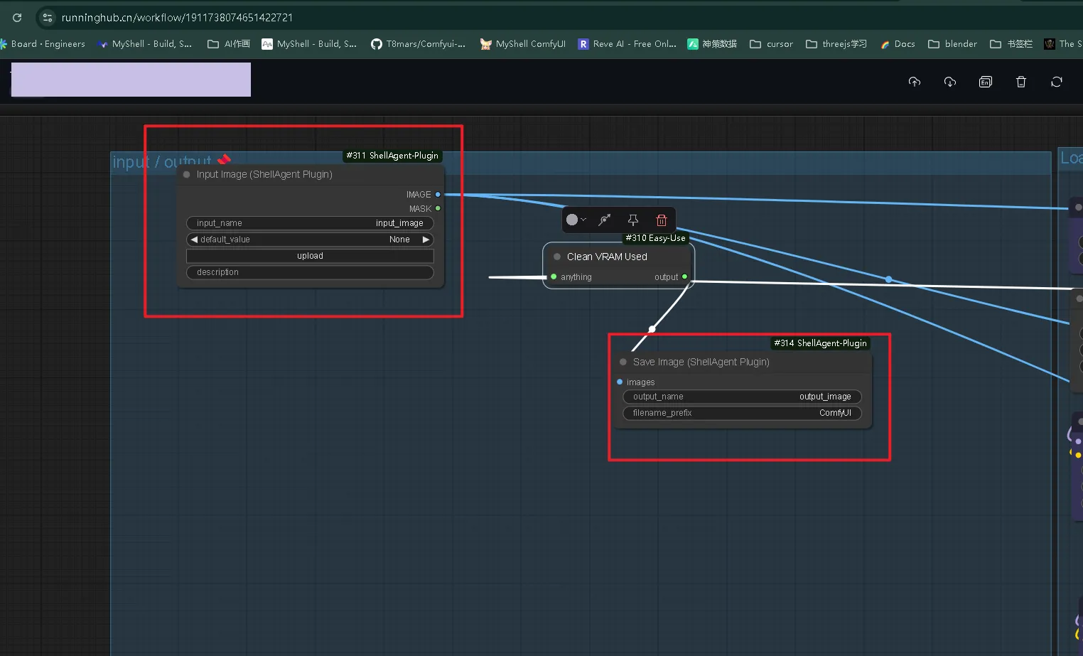Reload the page with the browser refresh button
The image size is (1083, 656).
point(17,17)
